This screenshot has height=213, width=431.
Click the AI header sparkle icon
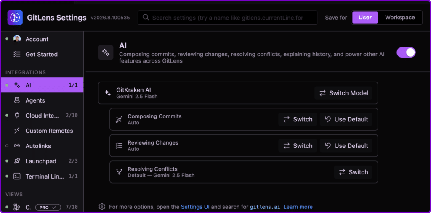[106, 52]
